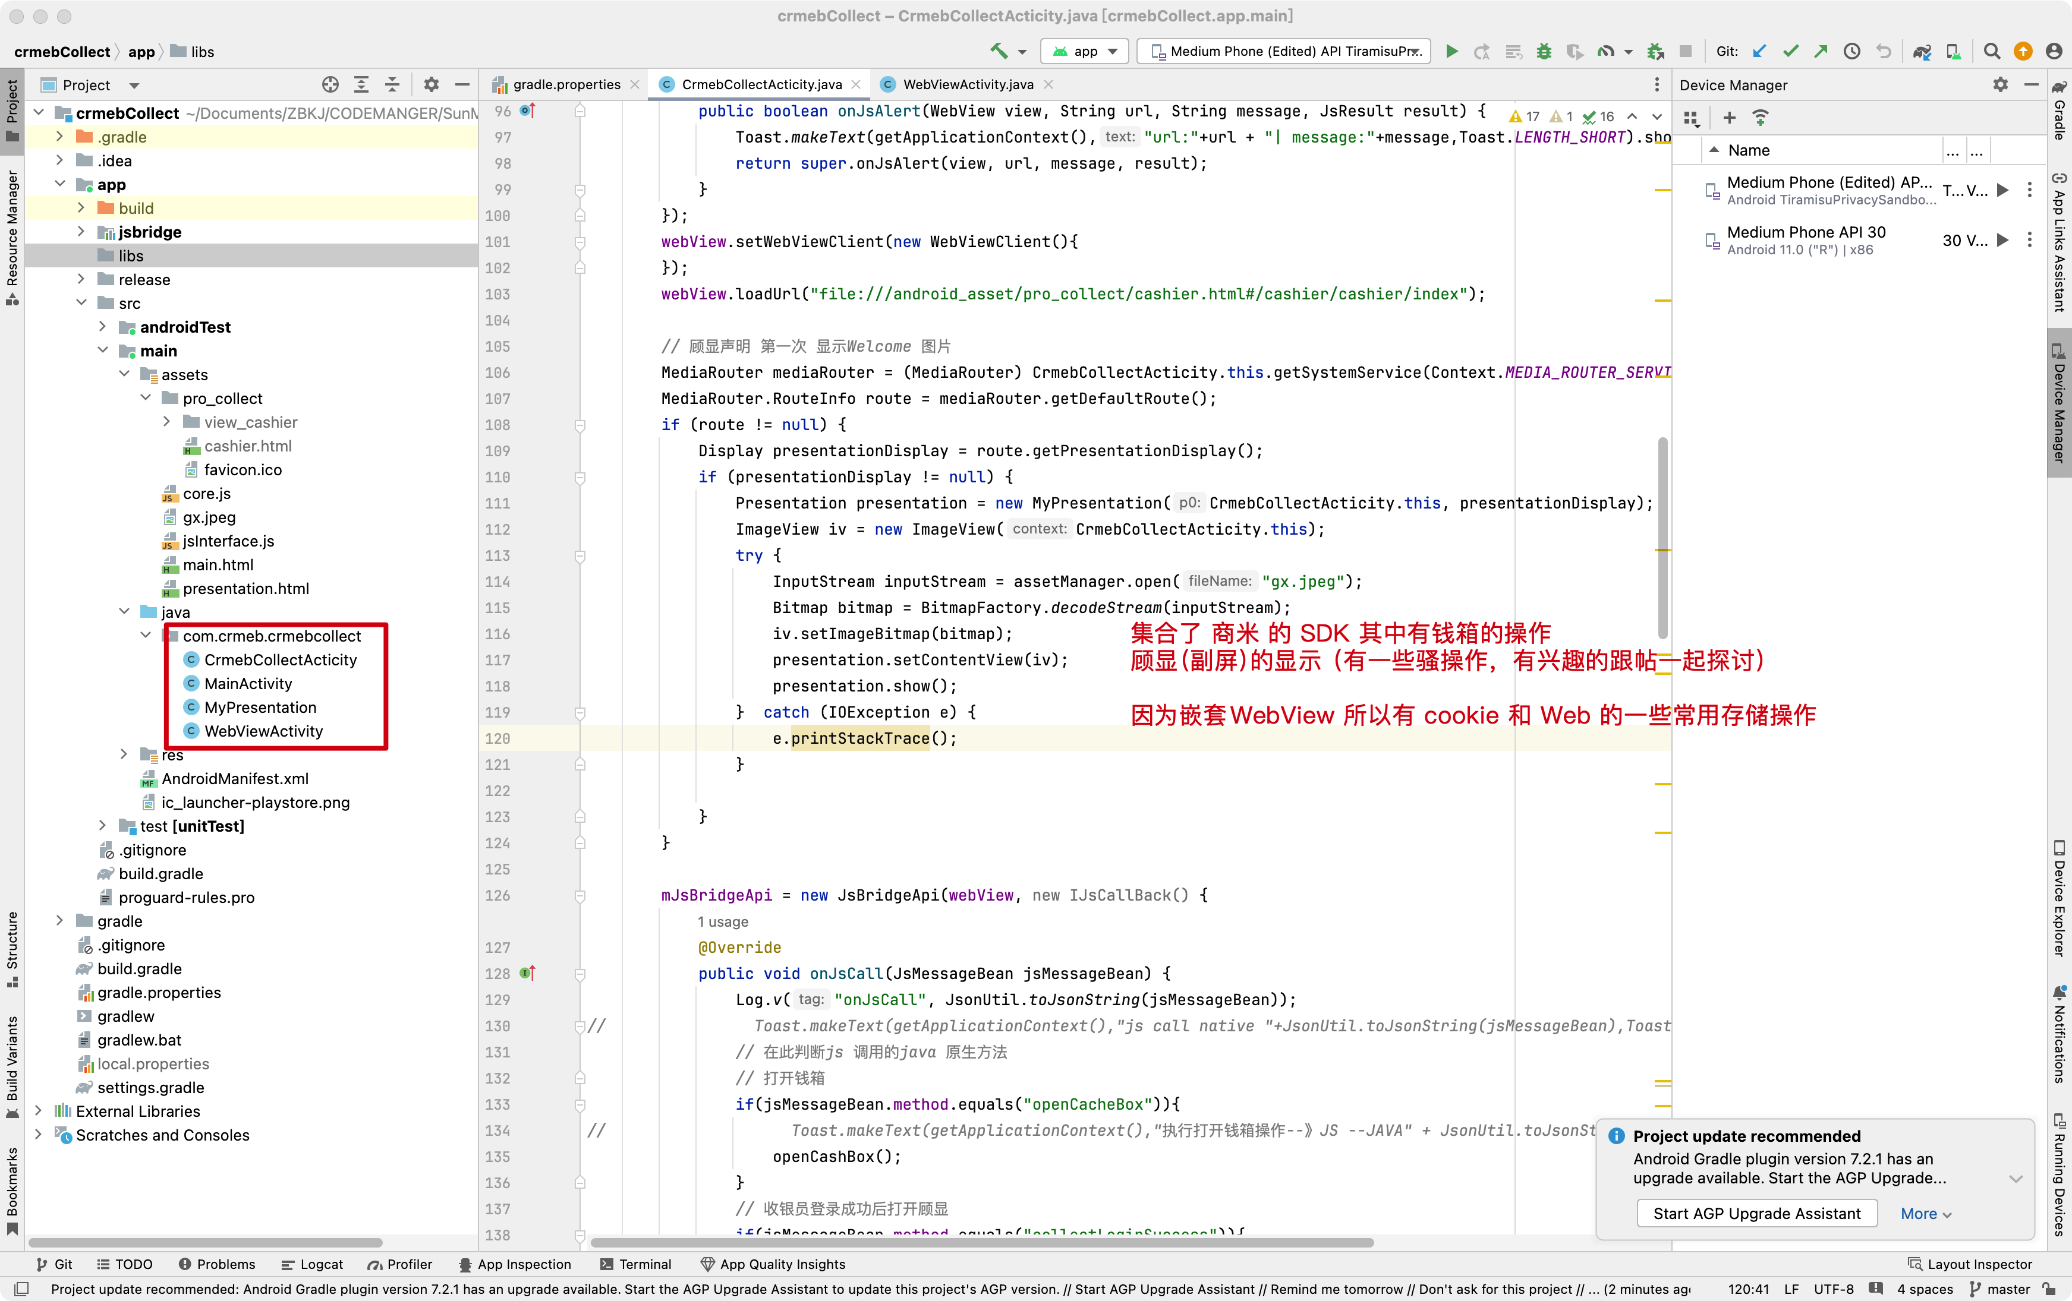Toggle Build Variants tool window

coord(12,1067)
